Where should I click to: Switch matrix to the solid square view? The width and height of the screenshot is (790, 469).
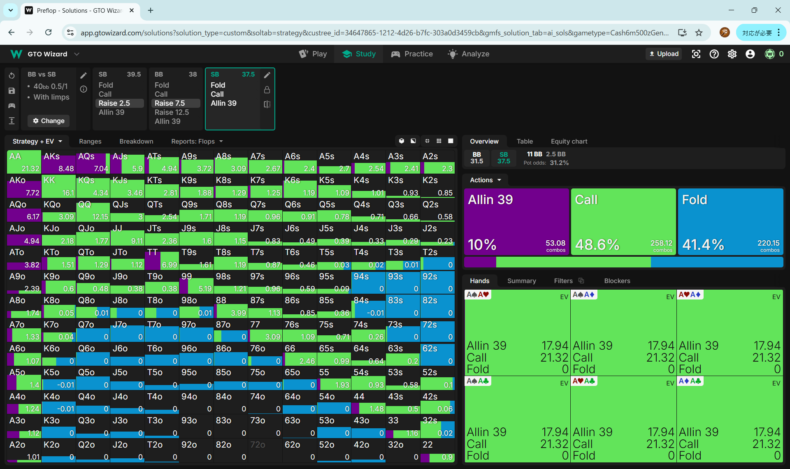[x=451, y=141]
